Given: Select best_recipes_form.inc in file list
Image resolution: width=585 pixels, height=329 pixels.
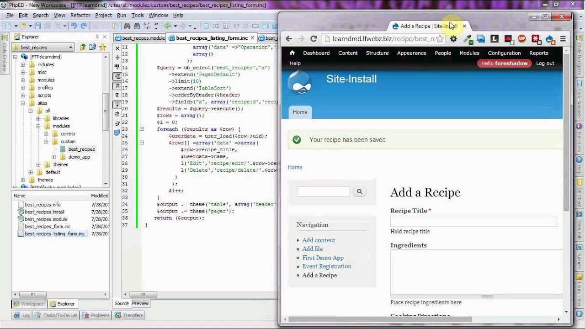Looking at the screenshot, I should (48, 226).
